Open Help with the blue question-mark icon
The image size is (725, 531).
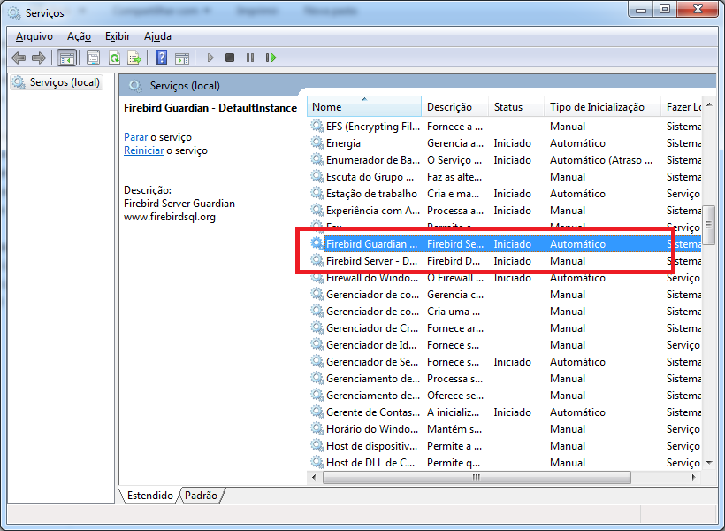tap(161, 58)
